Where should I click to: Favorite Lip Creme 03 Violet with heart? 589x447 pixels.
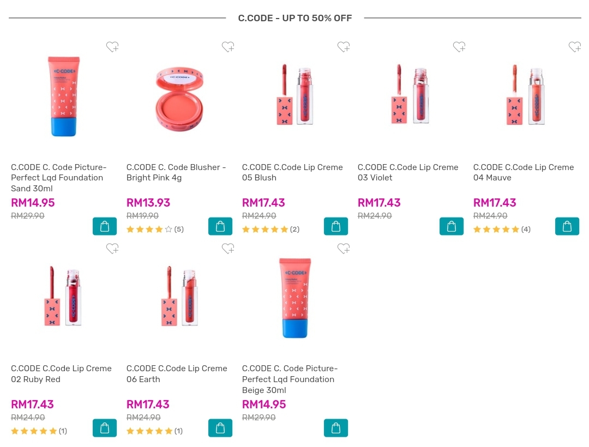(x=459, y=47)
